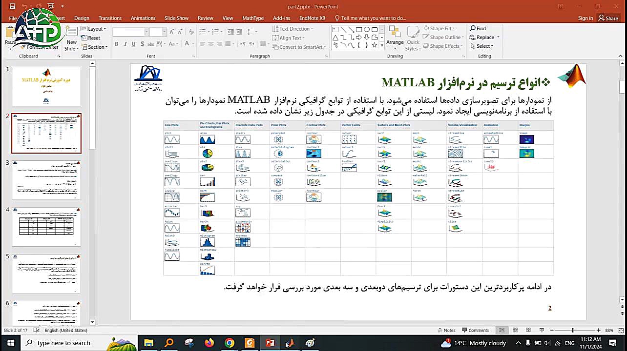Open the Arrange dropdown

[395, 38]
